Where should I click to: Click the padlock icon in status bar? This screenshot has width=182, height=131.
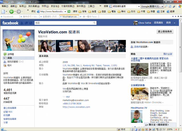click(x=161, y=129)
